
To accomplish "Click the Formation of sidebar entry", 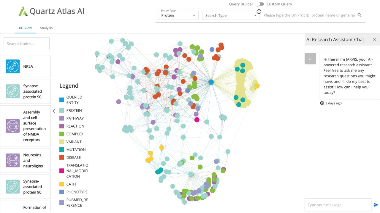I will coord(35,207).
